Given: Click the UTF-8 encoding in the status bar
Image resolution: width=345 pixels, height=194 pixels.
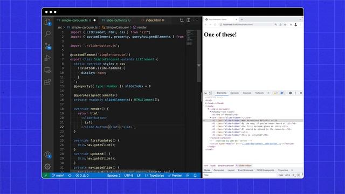Looking at the screenshot, I should click(x=129, y=175).
